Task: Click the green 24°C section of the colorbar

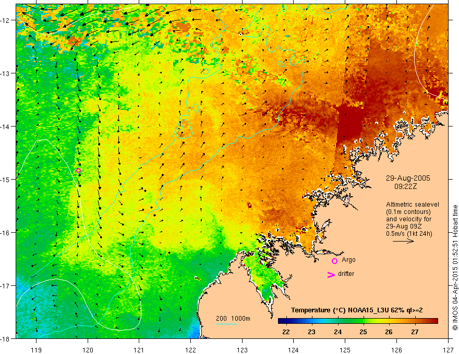Action: pos(338,321)
